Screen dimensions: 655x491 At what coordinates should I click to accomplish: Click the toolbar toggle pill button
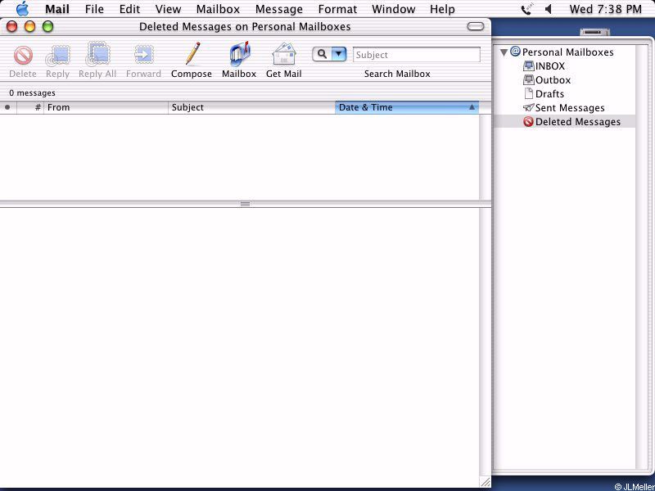(476, 27)
